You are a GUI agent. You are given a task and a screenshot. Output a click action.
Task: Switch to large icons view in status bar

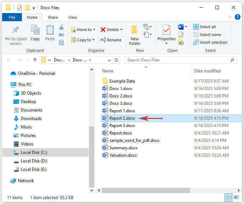(x=237, y=198)
